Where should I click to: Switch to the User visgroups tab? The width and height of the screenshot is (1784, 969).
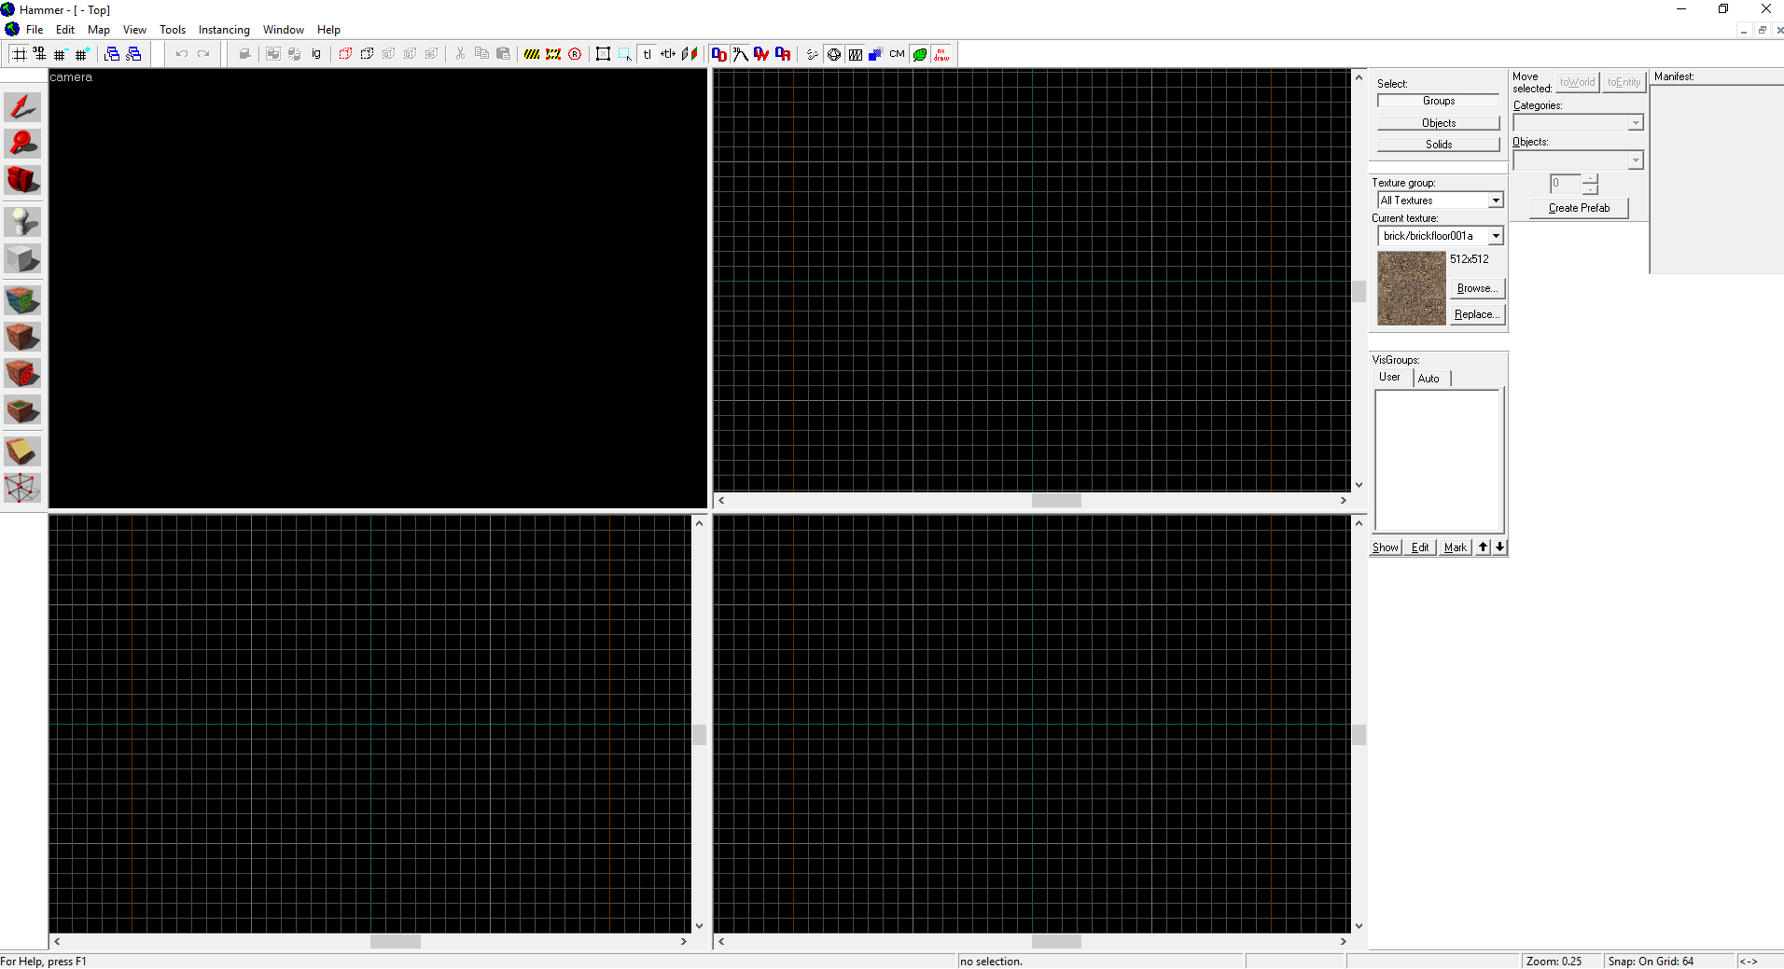tap(1389, 377)
